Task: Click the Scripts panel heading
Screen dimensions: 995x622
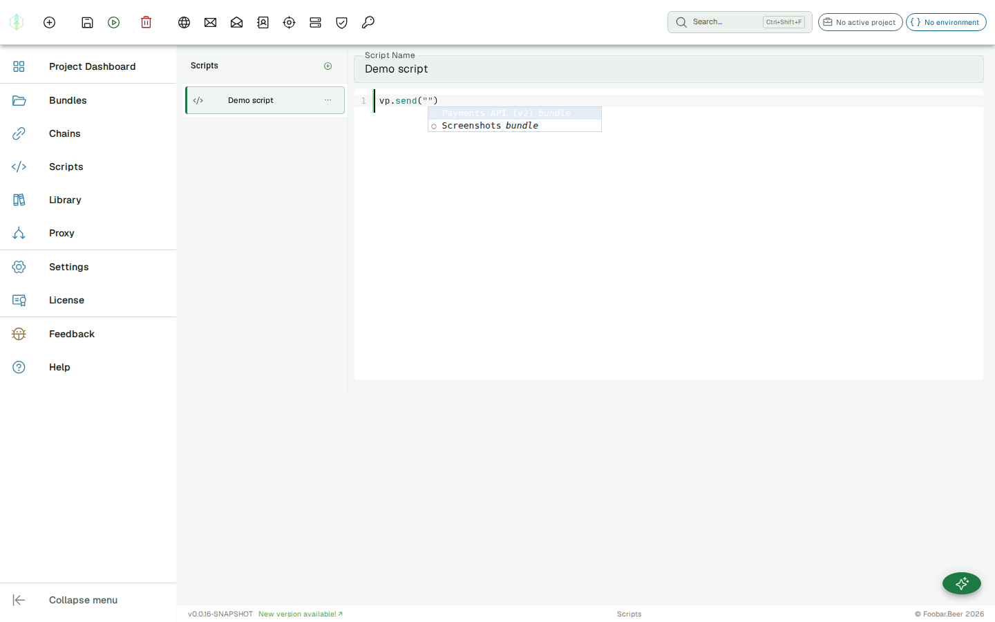Action: pos(205,66)
